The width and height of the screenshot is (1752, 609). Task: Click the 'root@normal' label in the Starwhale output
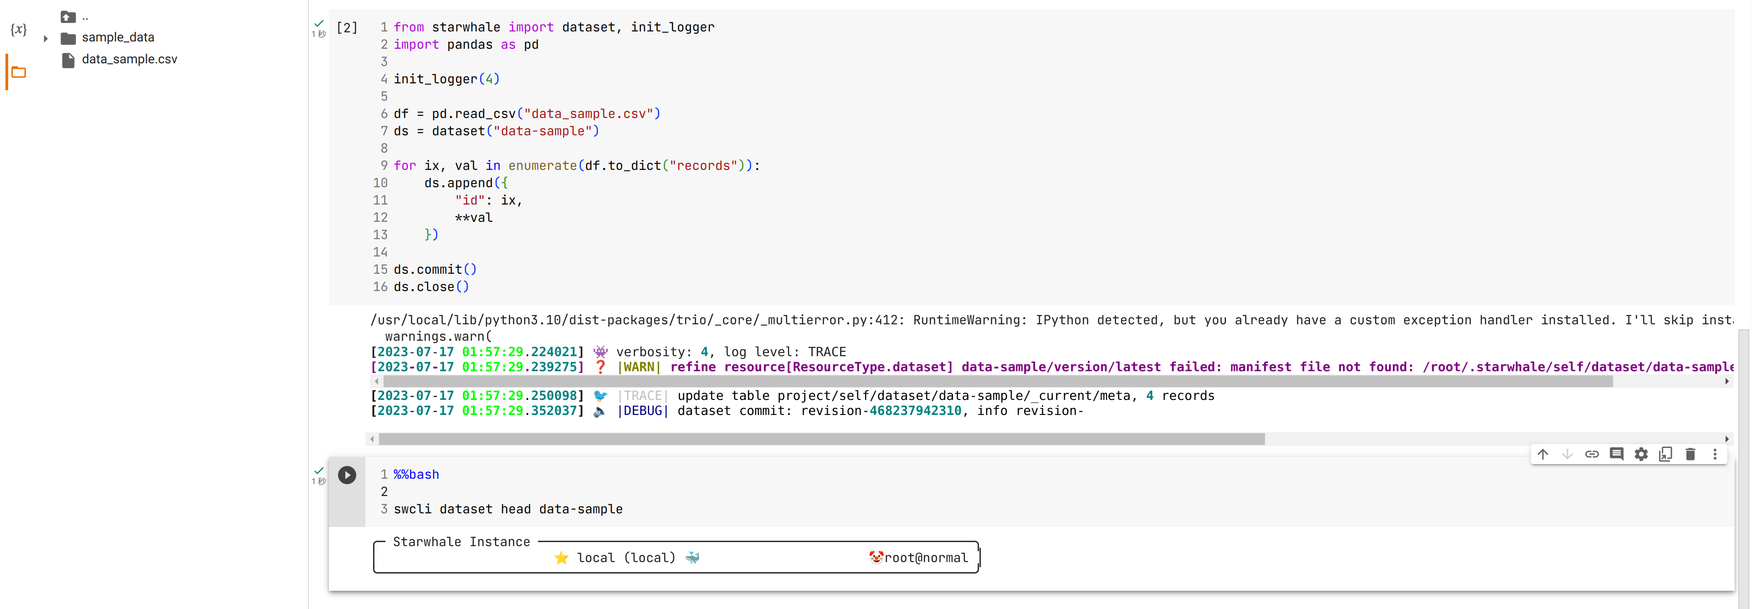click(x=925, y=558)
